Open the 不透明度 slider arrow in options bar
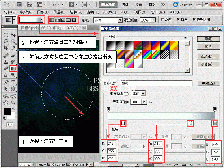This screenshot has height=168, width=224. [153, 20]
